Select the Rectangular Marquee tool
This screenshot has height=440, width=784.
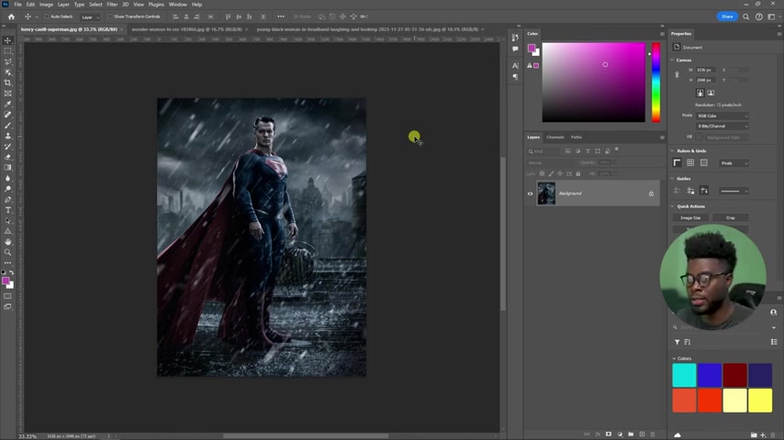(x=7, y=51)
